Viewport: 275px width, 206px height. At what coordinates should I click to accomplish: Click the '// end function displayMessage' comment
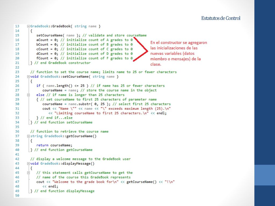64,191
